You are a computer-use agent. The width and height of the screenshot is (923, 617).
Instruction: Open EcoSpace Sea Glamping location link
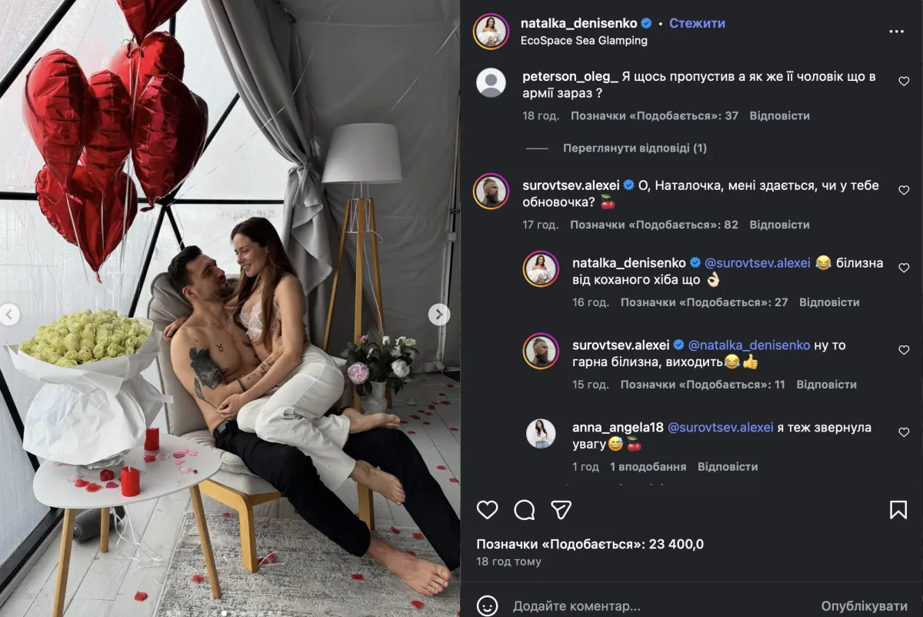pyautogui.click(x=584, y=41)
